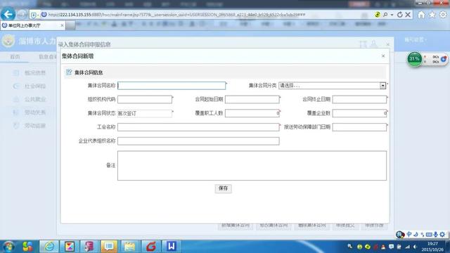450x253 pixels.
Task: Stop page loading with the X icon
Action: click(x=408, y=15)
